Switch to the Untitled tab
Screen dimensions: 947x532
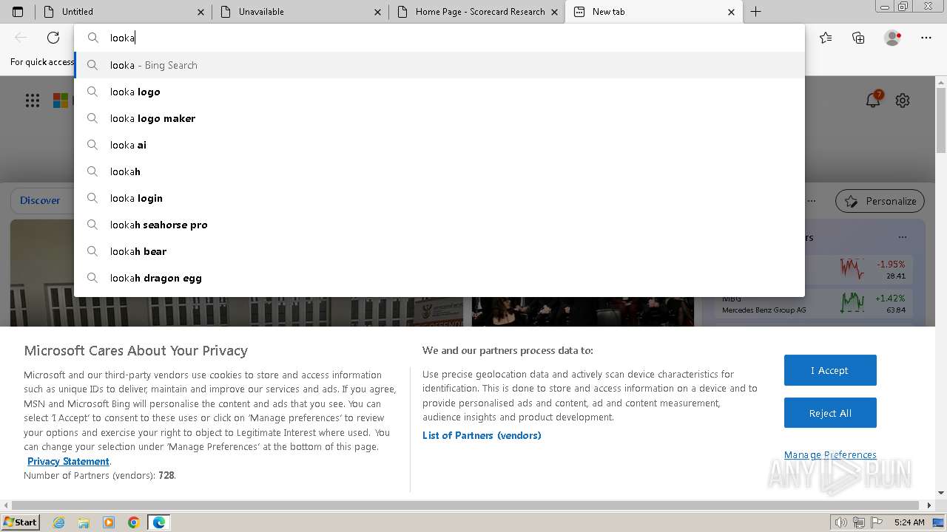tap(124, 12)
